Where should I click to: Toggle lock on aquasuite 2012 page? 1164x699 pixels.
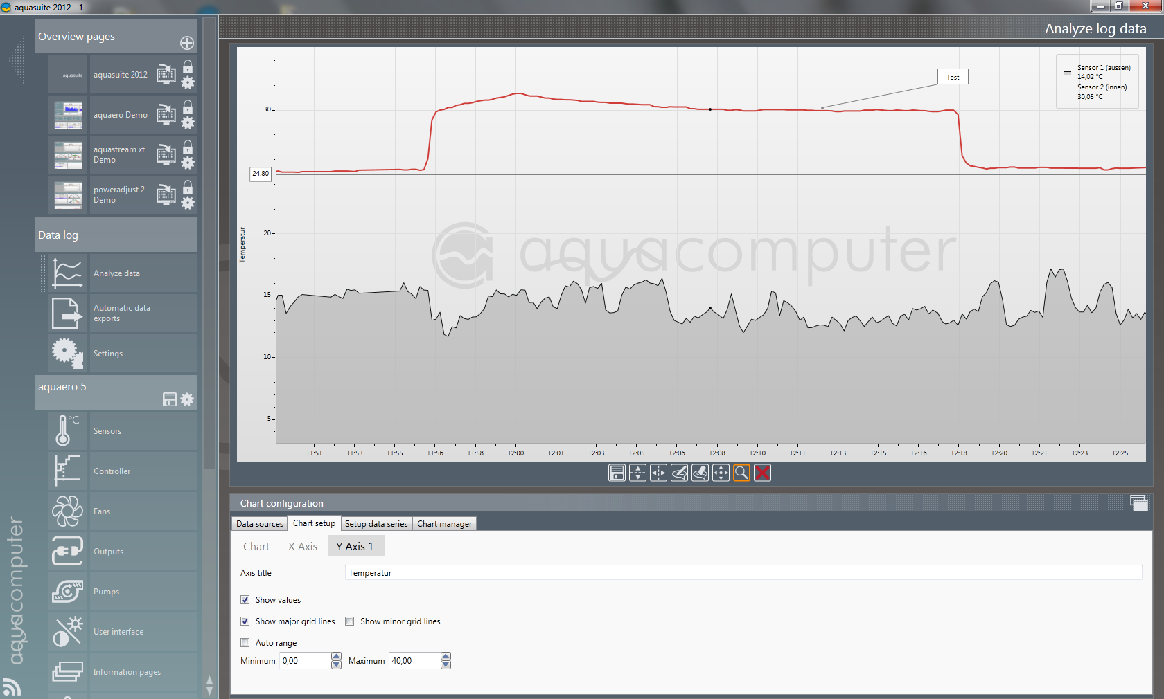(x=188, y=66)
